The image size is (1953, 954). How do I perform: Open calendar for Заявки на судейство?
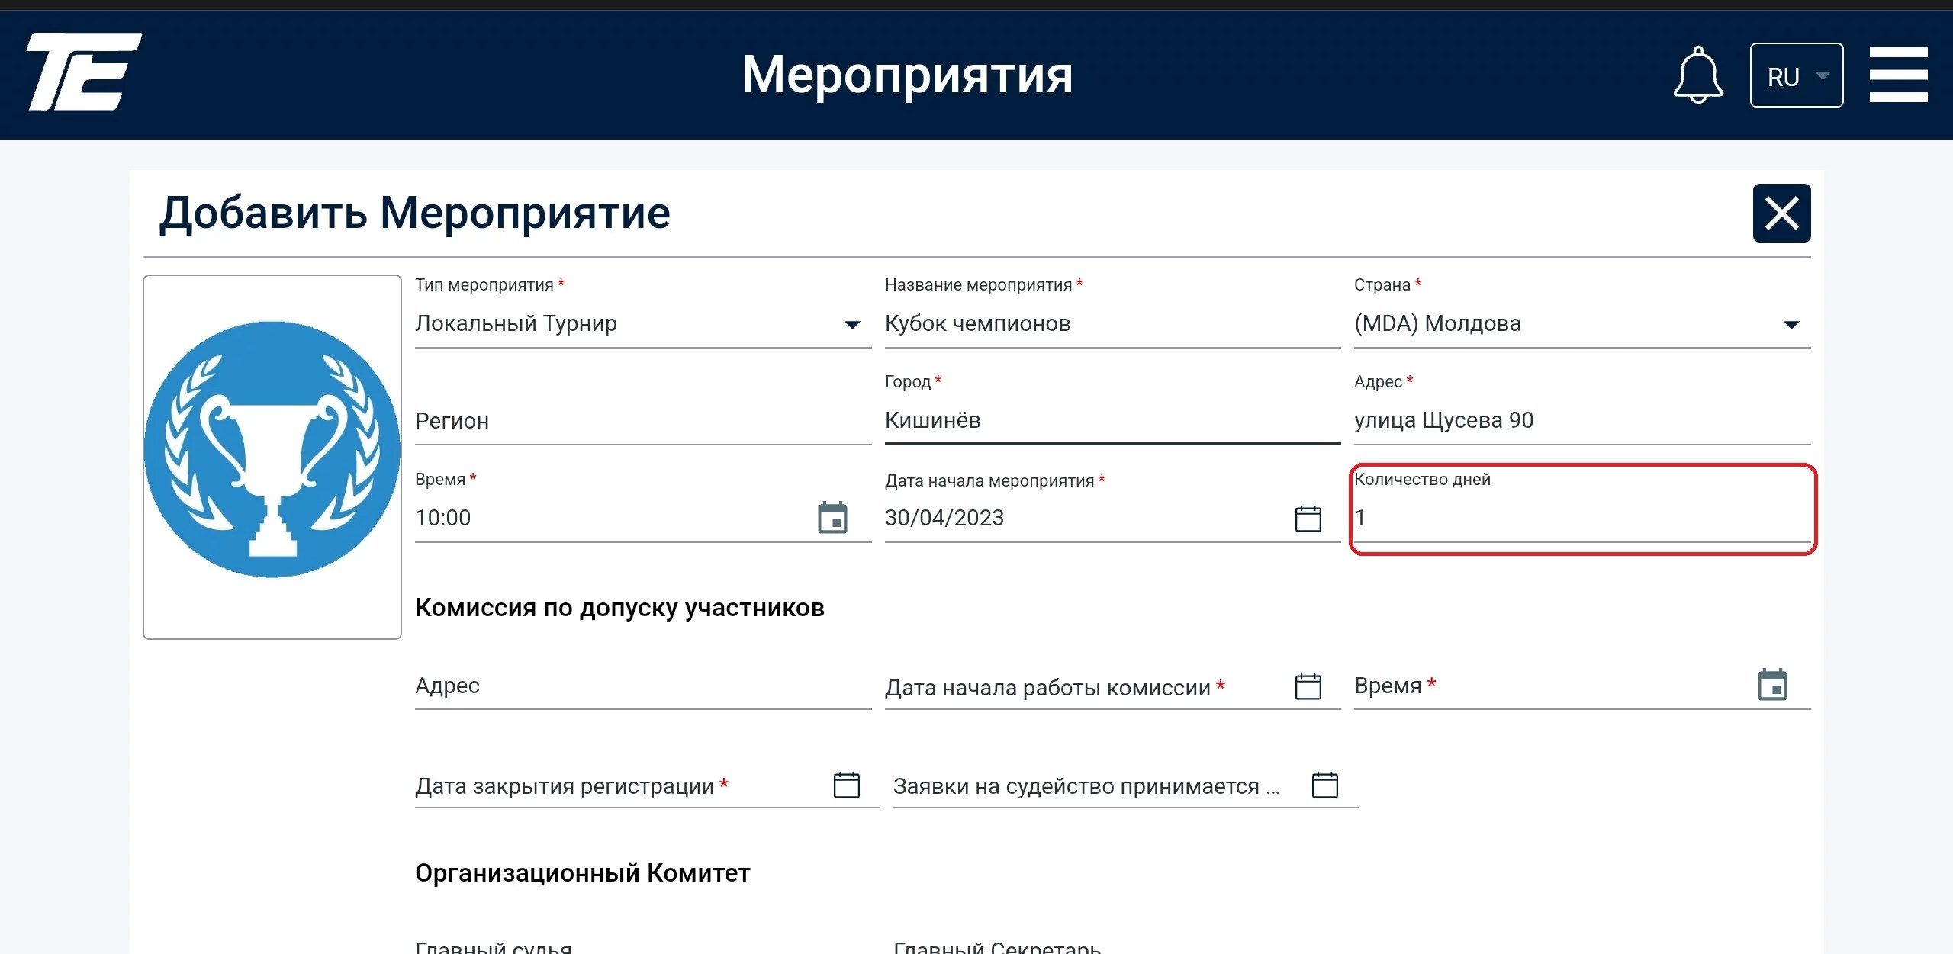pos(1324,785)
